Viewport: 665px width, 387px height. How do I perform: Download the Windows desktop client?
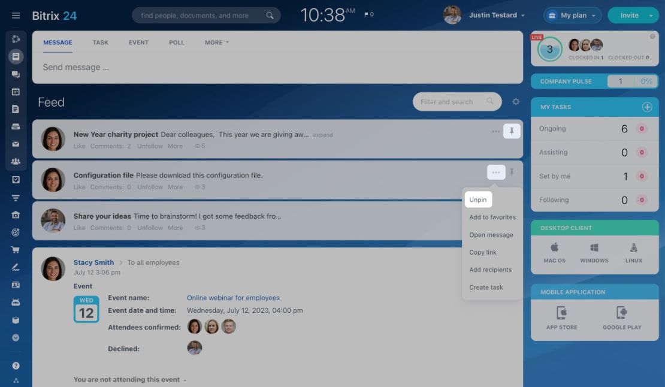[594, 253]
